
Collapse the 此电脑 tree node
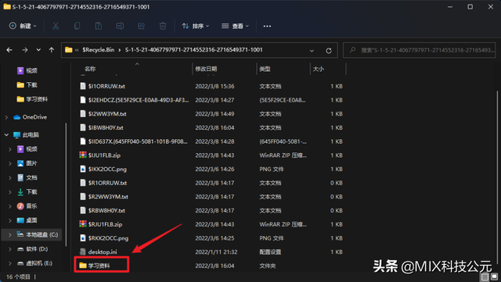pyautogui.click(x=6, y=135)
